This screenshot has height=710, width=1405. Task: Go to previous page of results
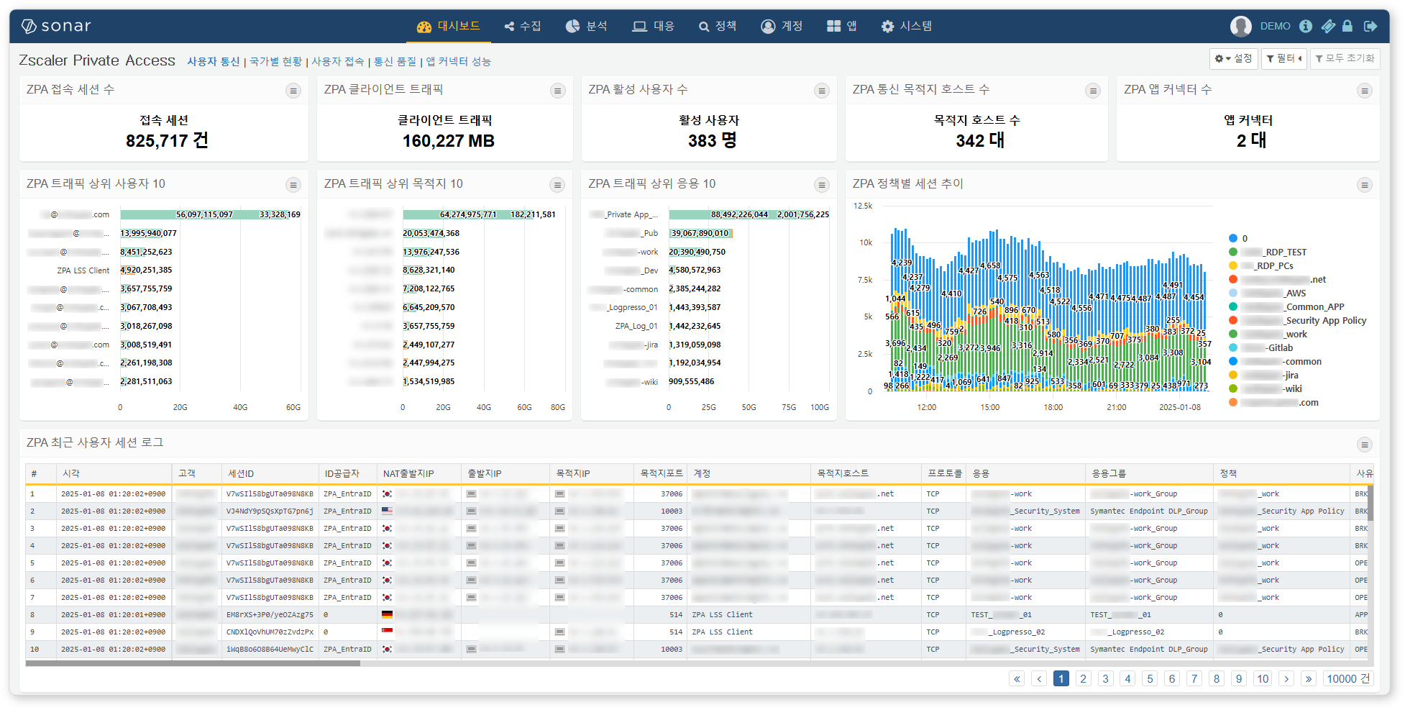click(1039, 678)
